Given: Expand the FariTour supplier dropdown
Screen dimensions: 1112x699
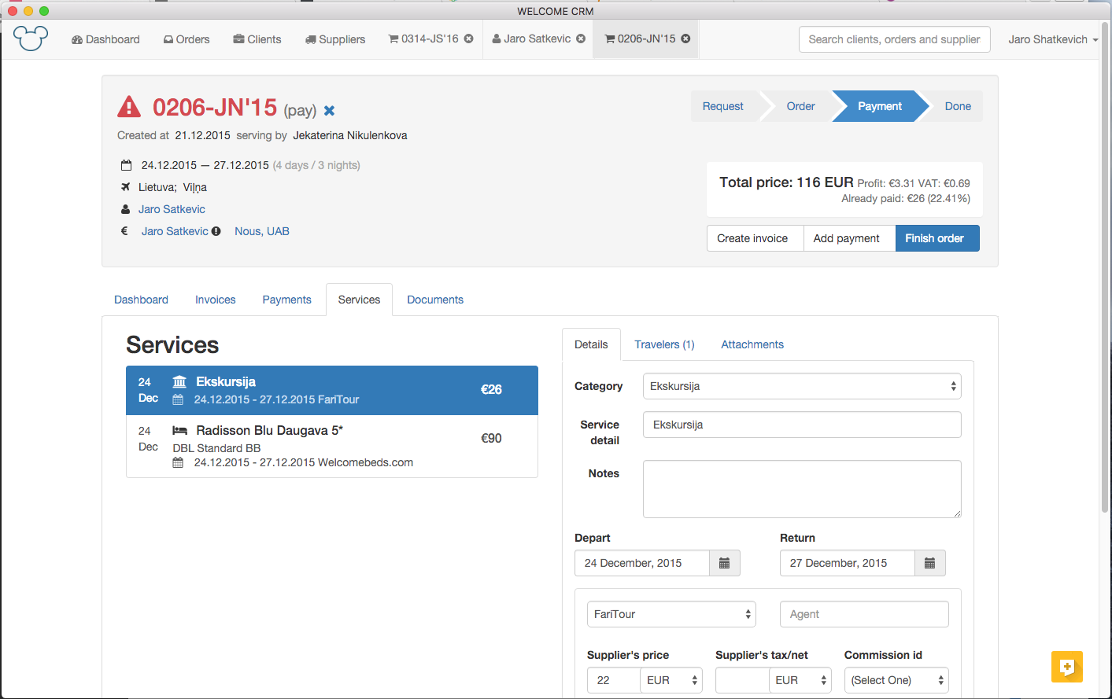Looking at the screenshot, I should (671, 614).
